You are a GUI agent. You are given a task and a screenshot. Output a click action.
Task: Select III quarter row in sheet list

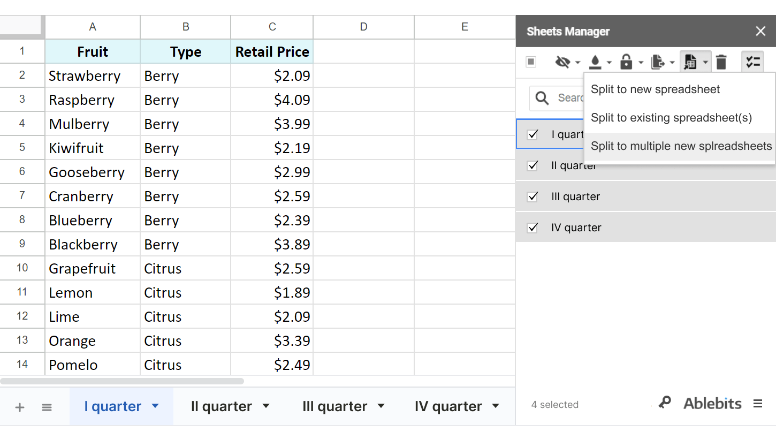pos(646,196)
